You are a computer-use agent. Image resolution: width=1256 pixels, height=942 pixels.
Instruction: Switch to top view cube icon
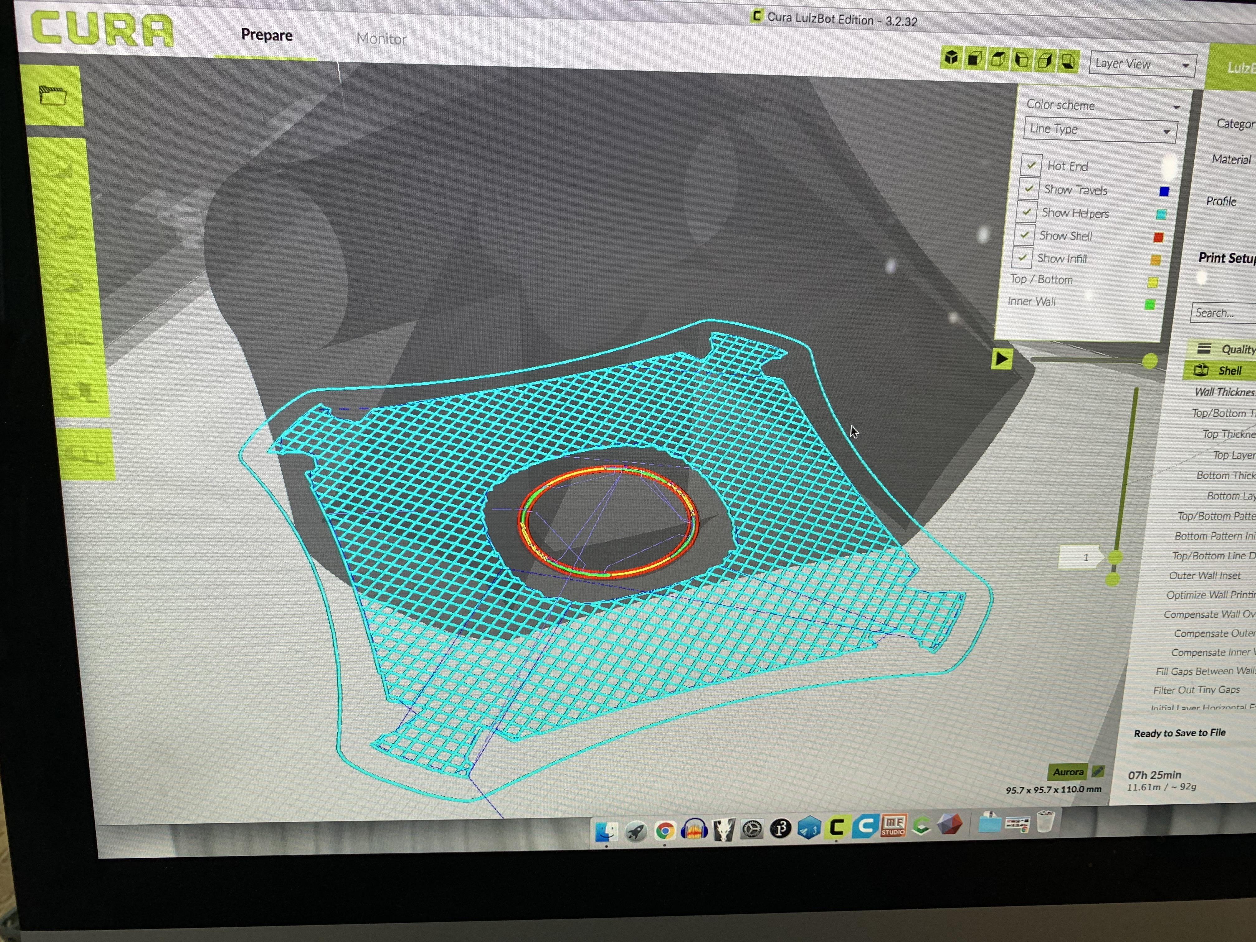pos(998,59)
